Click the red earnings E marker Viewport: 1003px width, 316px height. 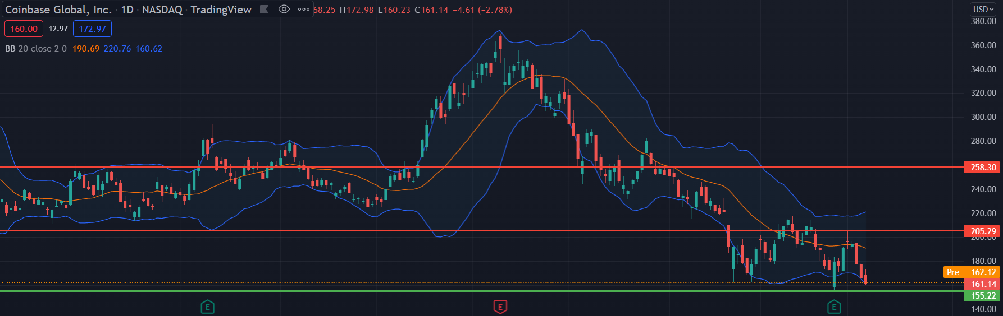(500, 306)
